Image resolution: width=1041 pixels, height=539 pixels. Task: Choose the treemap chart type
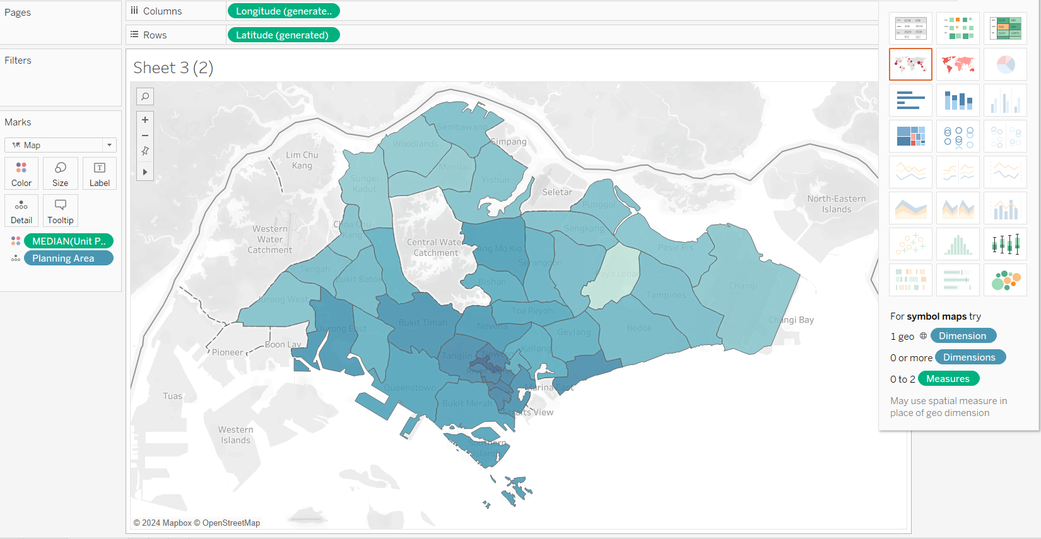pos(910,136)
